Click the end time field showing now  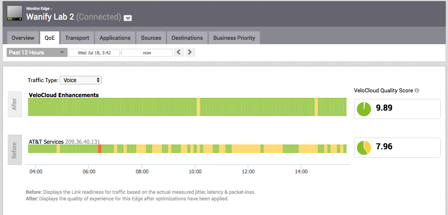[x=147, y=53]
